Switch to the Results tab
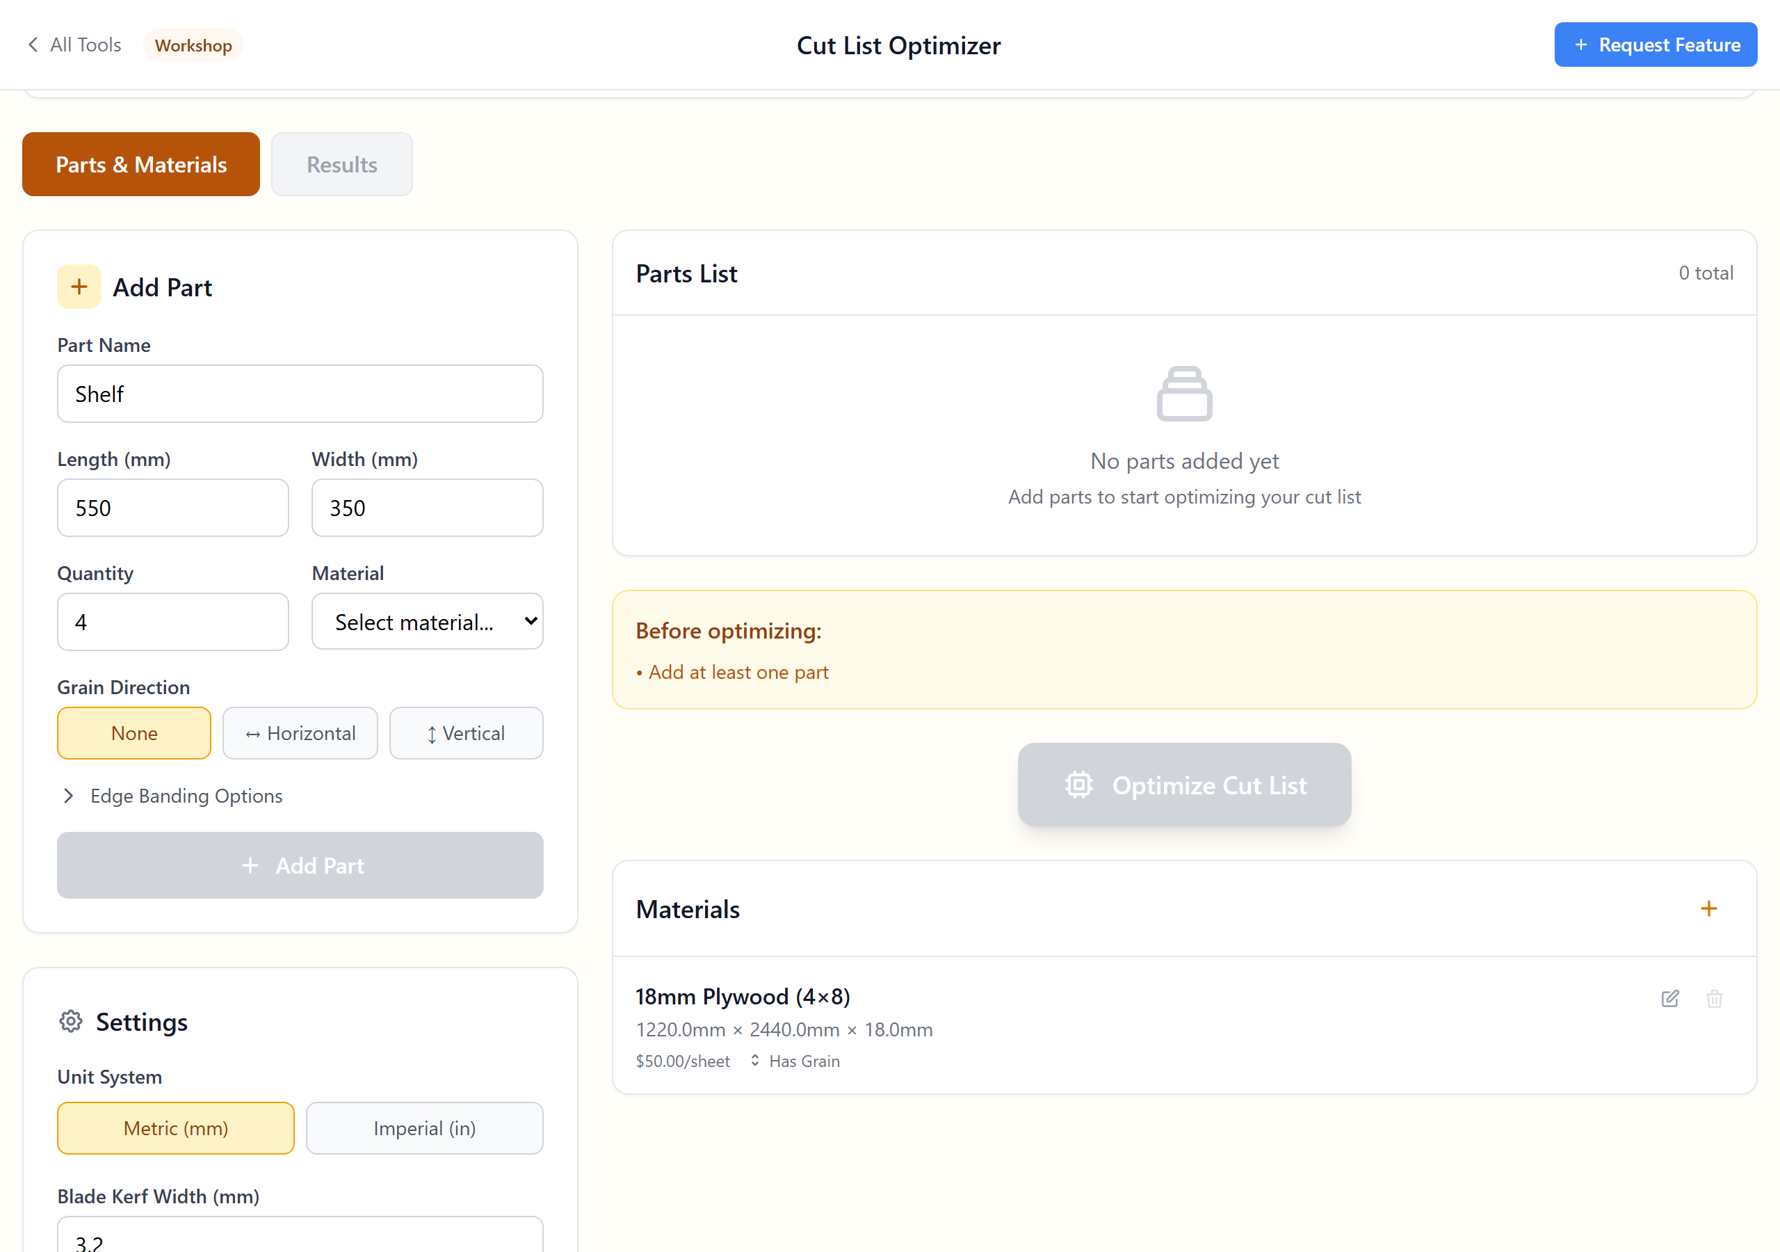Viewport: 1780px width, 1252px height. pos(342,164)
